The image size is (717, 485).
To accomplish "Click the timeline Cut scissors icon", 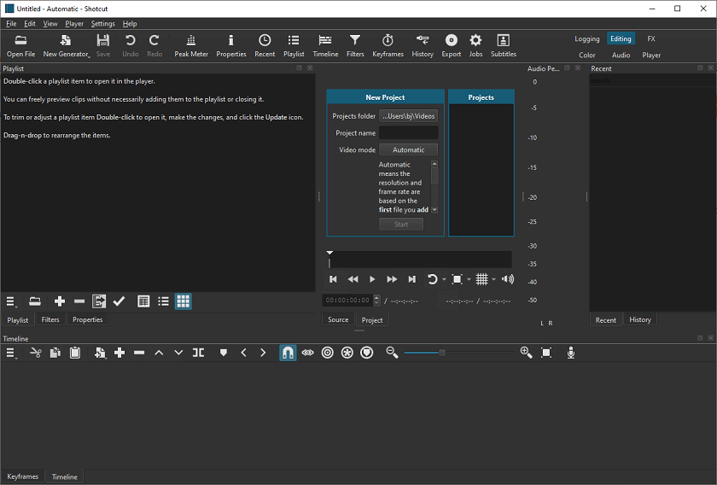I will pos(35,353).
